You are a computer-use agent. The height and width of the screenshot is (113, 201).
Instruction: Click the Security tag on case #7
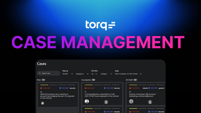(x=117, y=88)
